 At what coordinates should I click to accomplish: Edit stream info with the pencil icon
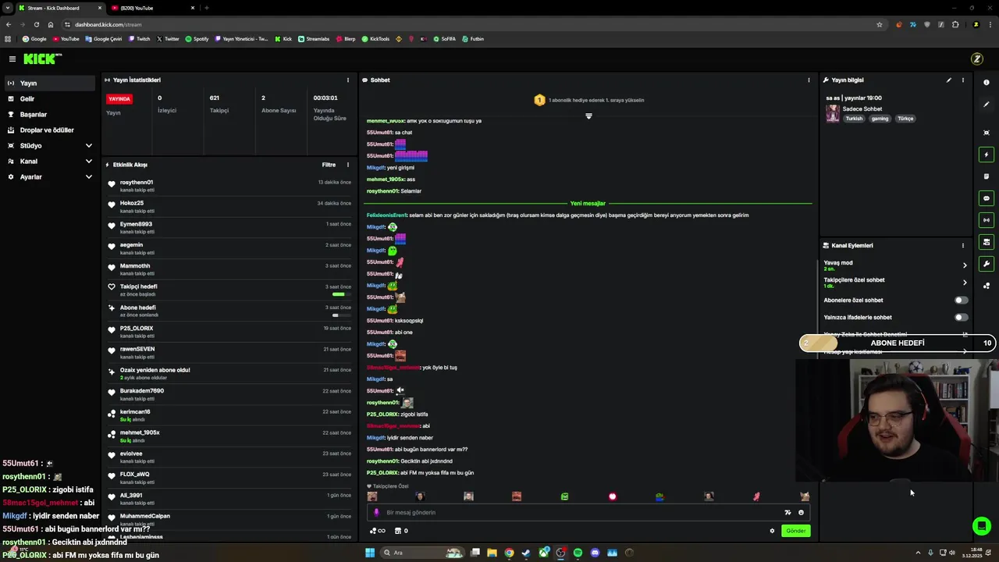(x=949, y=80)
